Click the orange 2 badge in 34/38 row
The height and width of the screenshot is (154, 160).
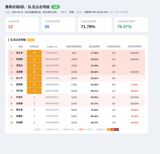pyautogui.click(x=34, y=91)
